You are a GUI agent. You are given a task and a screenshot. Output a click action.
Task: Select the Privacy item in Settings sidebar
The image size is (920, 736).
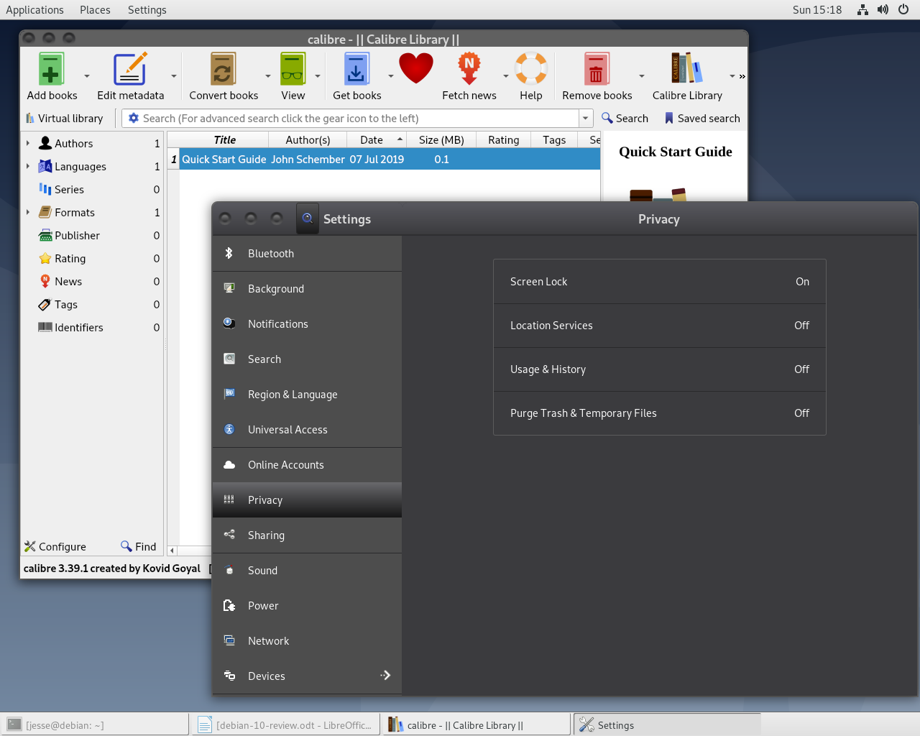(307, 500)
